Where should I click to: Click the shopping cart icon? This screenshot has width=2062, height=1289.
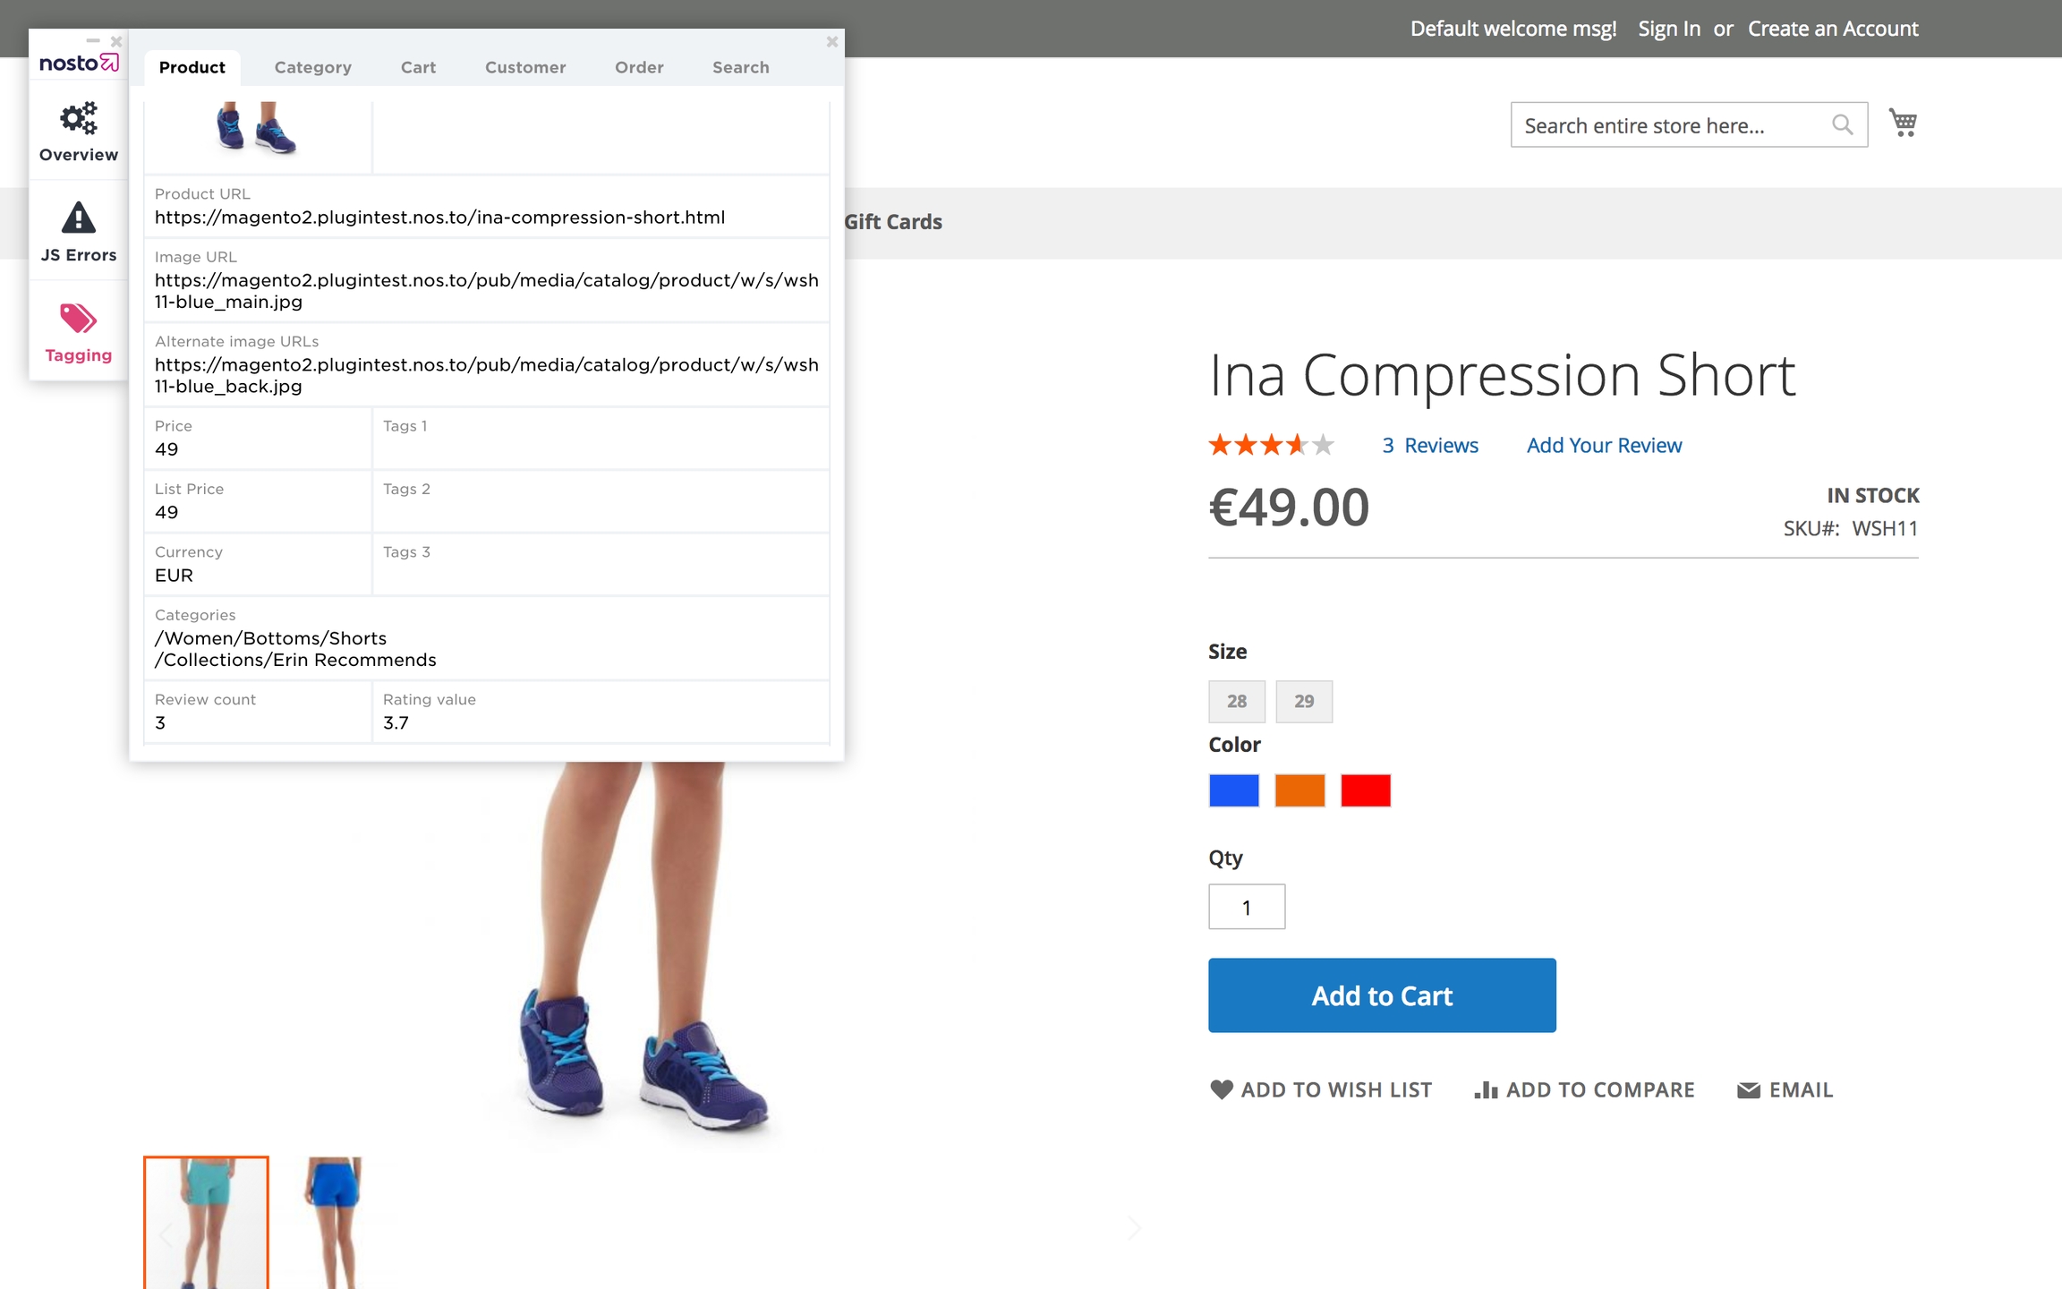coord(1903,123)
